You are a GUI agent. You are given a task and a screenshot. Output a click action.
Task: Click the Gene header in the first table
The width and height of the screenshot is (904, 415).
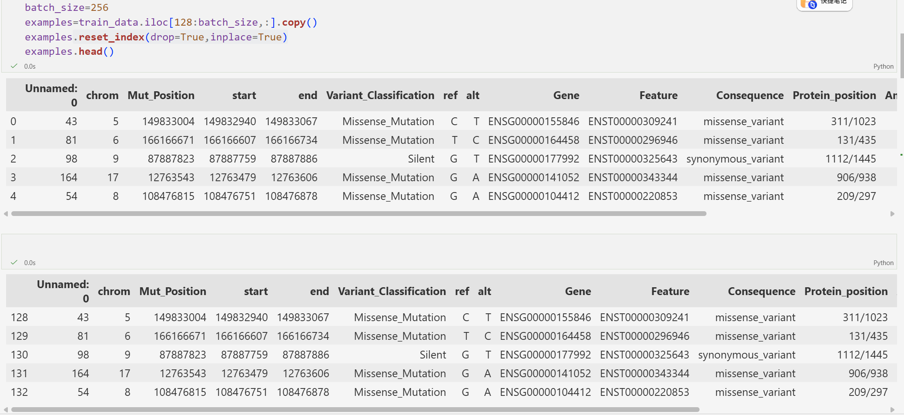click(566, 96)
